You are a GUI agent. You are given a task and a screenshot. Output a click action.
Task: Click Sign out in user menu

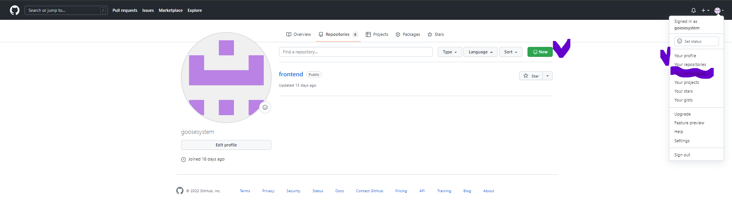[x=682, y=155]
